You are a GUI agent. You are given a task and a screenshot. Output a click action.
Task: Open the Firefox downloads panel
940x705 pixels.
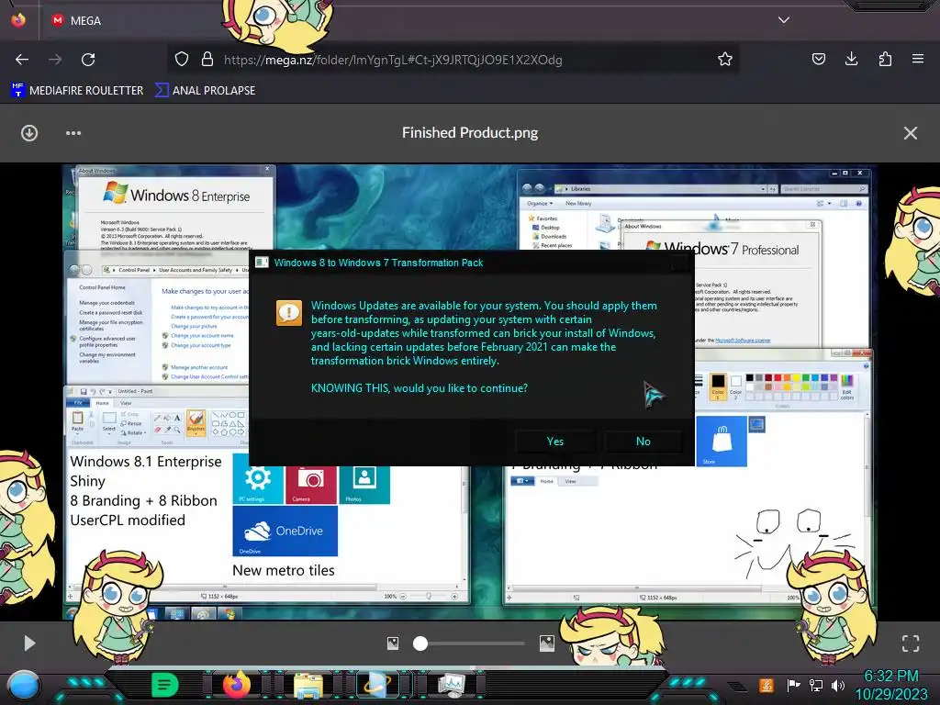(x=851, y=59)
